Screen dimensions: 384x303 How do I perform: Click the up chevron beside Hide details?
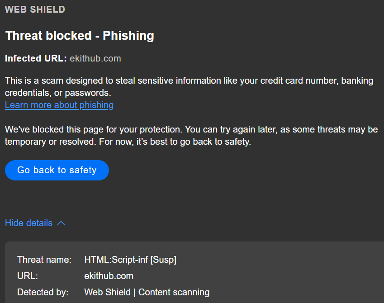tap(61, 223)
